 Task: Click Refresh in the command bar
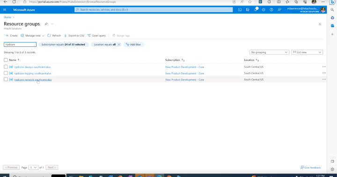point(54,36)
